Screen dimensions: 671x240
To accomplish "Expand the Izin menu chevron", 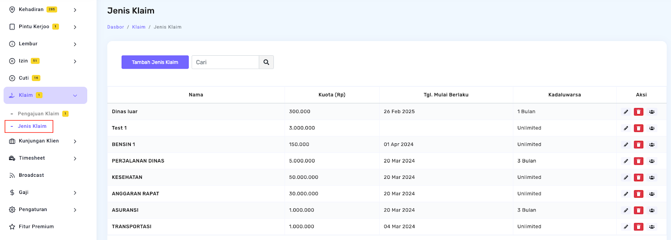I will click(75, 61).
